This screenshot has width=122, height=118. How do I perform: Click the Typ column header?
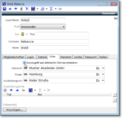pos(22,95)
